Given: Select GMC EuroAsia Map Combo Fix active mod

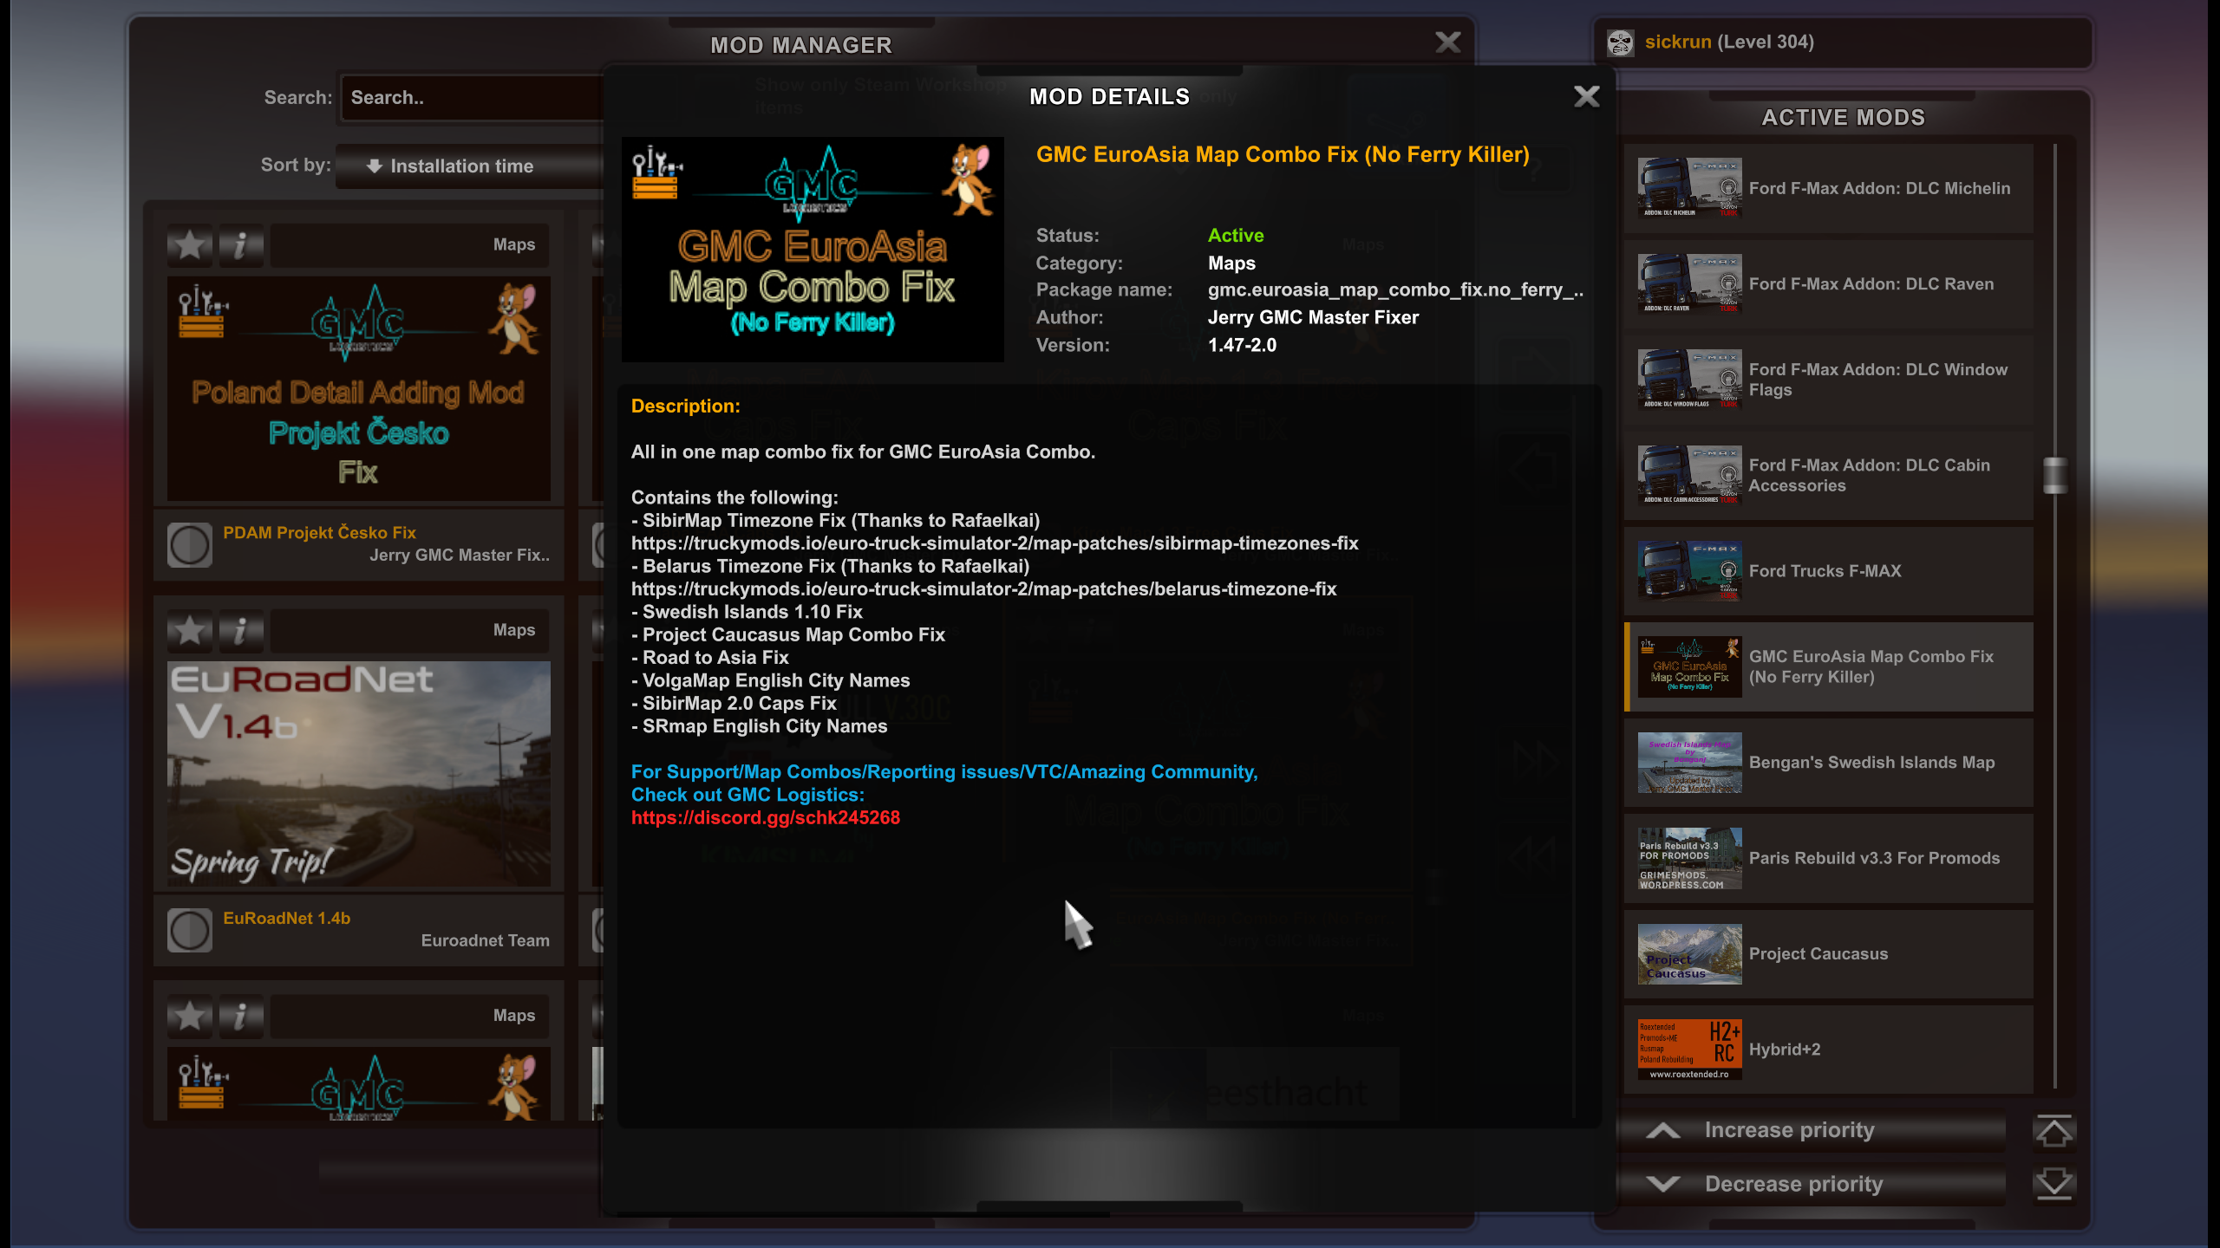Looking at the screenshot, I should (1828, 667).
